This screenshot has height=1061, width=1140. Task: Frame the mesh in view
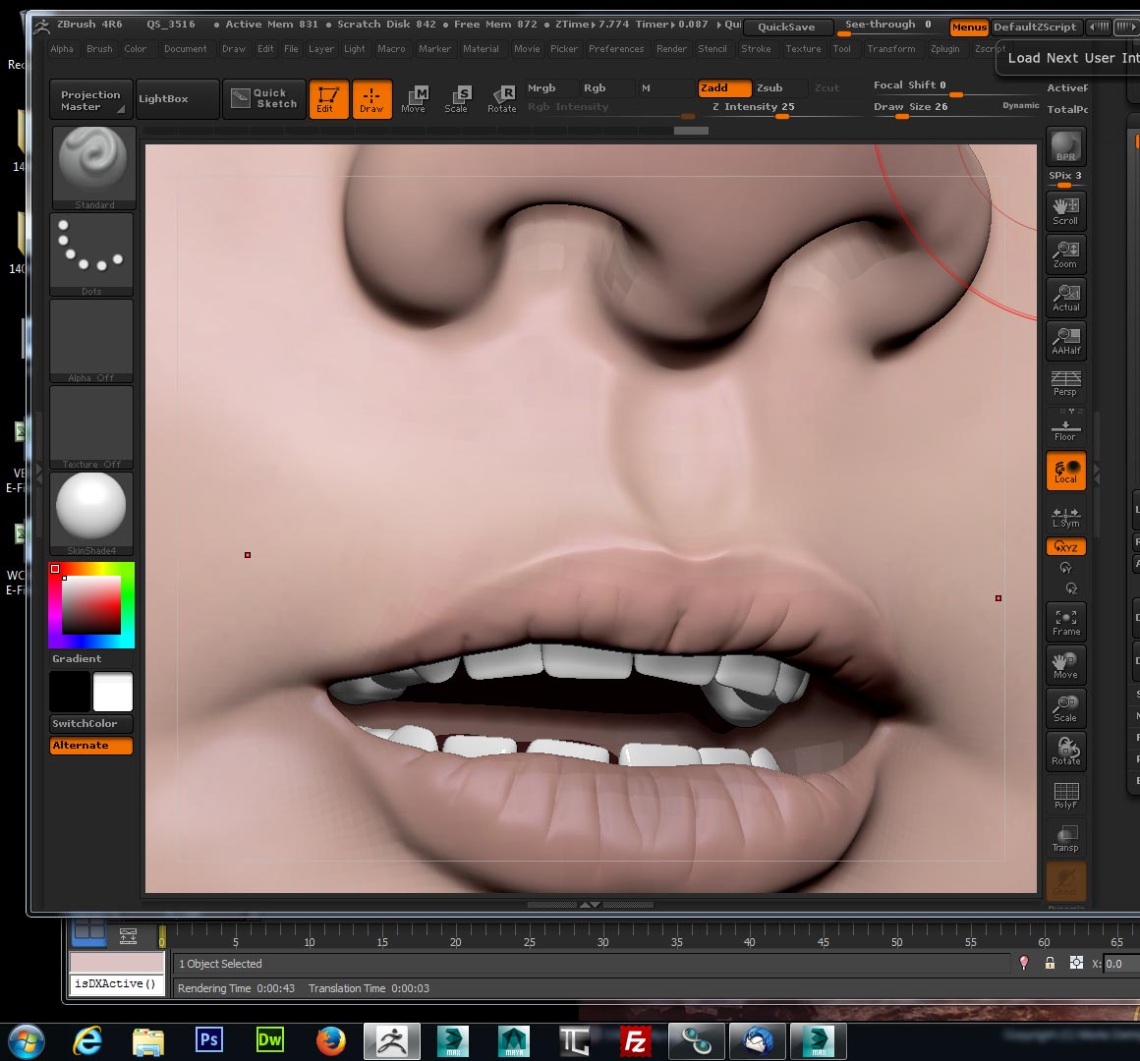pos(1065,621)
